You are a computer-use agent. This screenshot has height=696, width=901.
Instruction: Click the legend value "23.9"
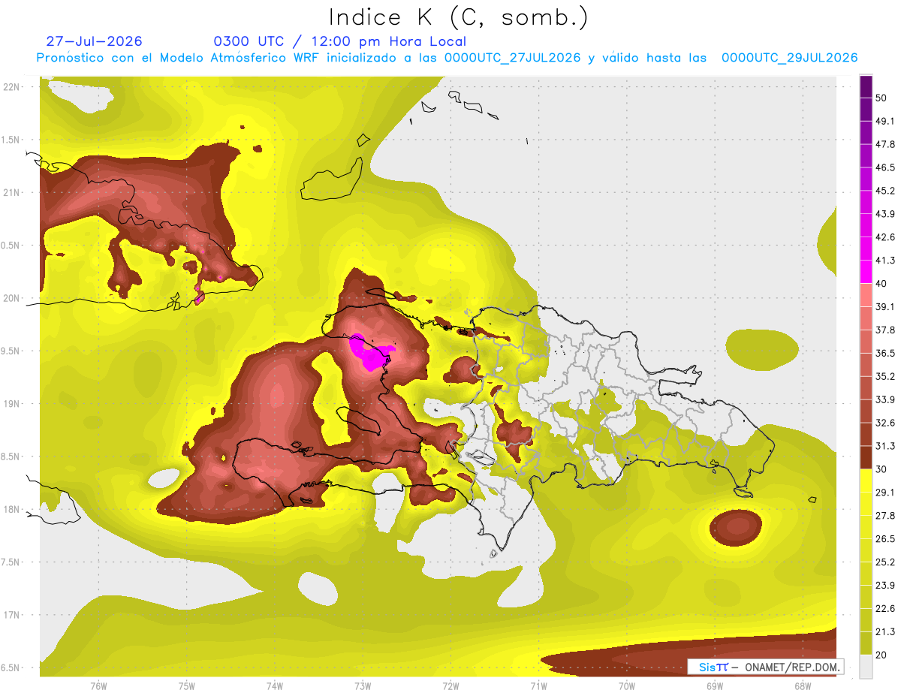click(x=885, y=585)
